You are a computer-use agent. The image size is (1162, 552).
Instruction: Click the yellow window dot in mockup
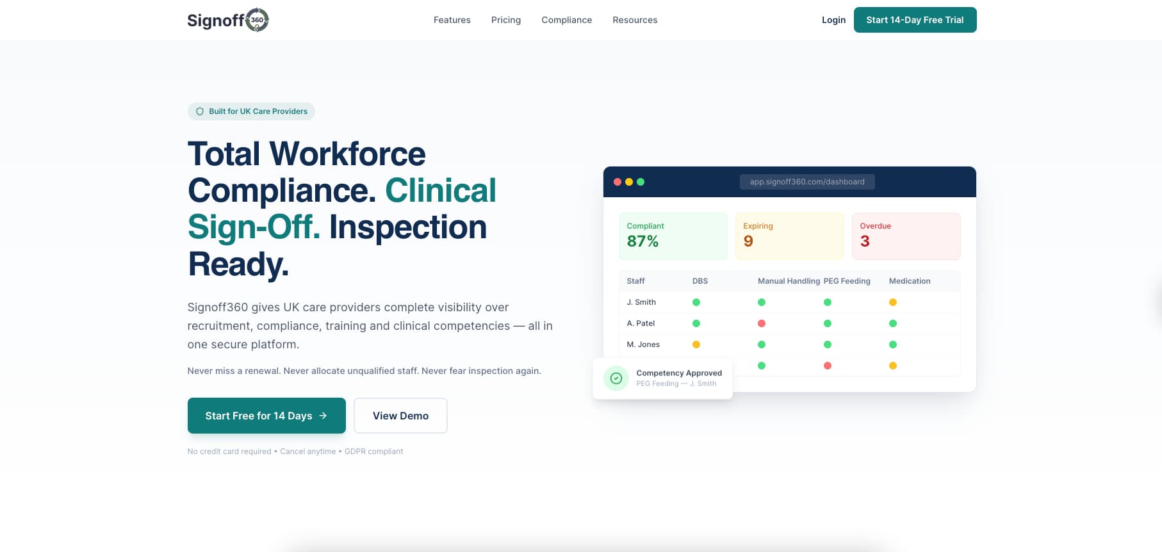coord(629,182)
